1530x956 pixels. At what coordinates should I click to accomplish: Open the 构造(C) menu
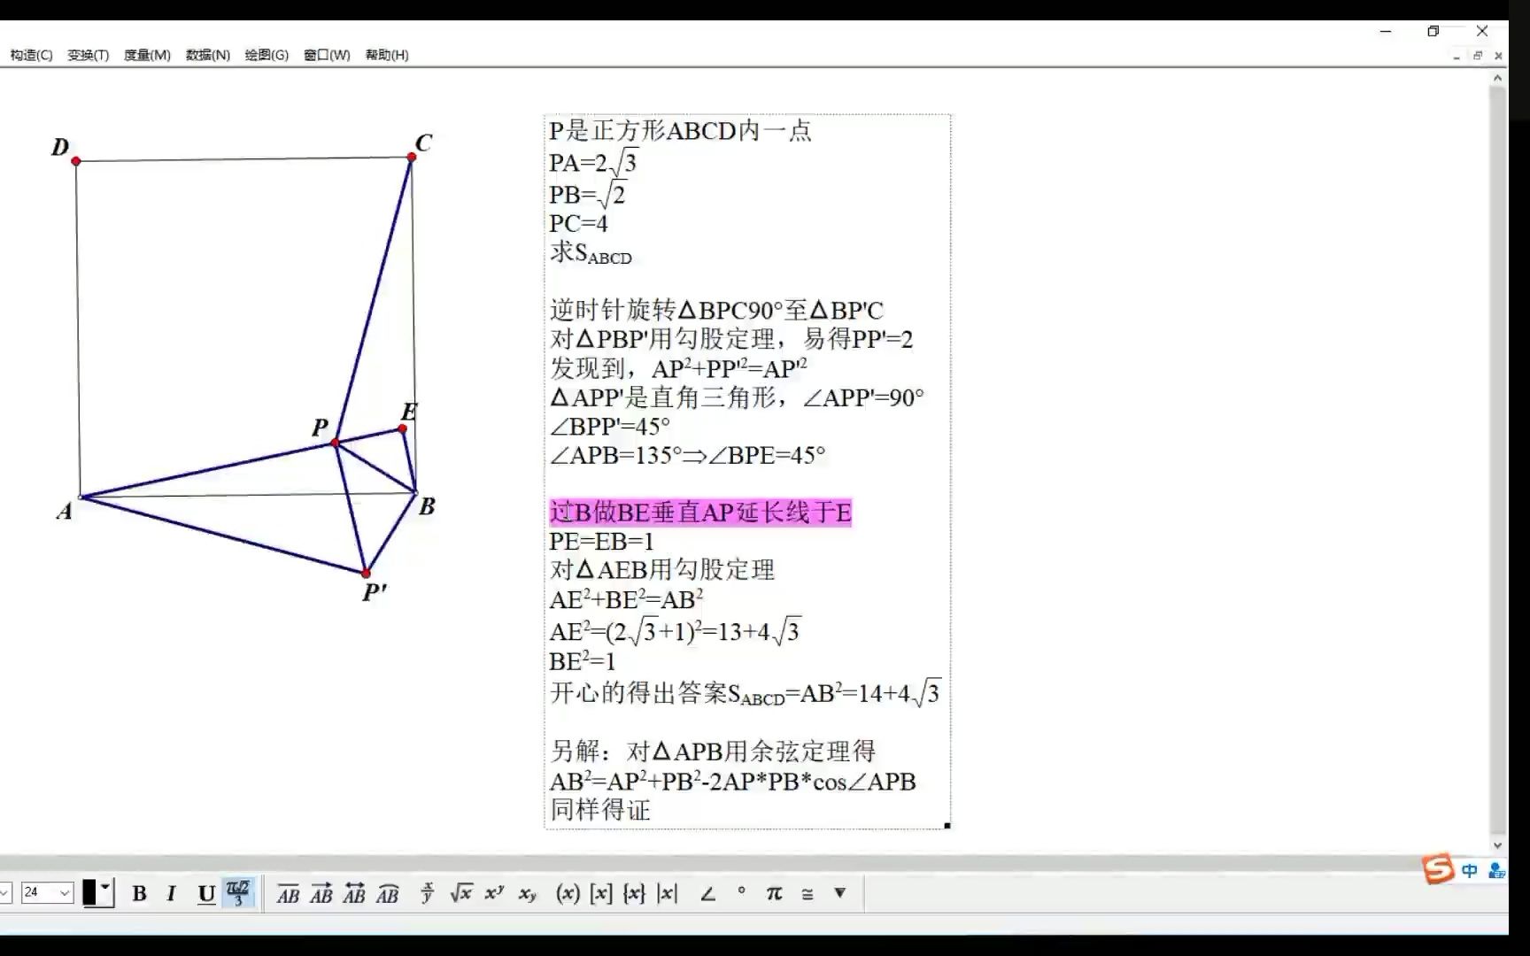31,55
